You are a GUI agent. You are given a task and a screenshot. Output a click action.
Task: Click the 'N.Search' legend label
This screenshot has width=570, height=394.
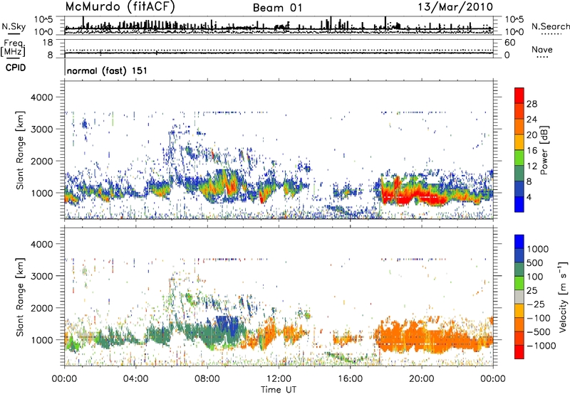click(550, 26)
